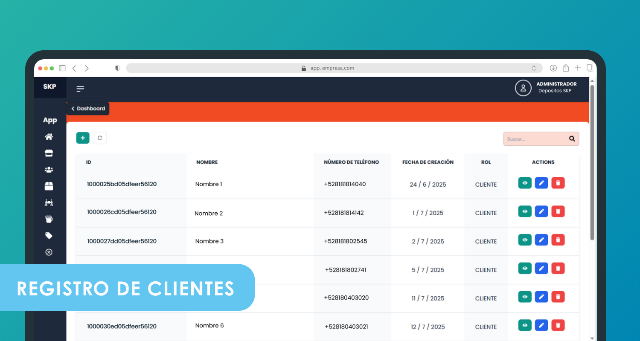Click the price tag sidebar icon
The width and height of the screenshot is (640, 341).
pyautogui.click(x=49, y=236)
